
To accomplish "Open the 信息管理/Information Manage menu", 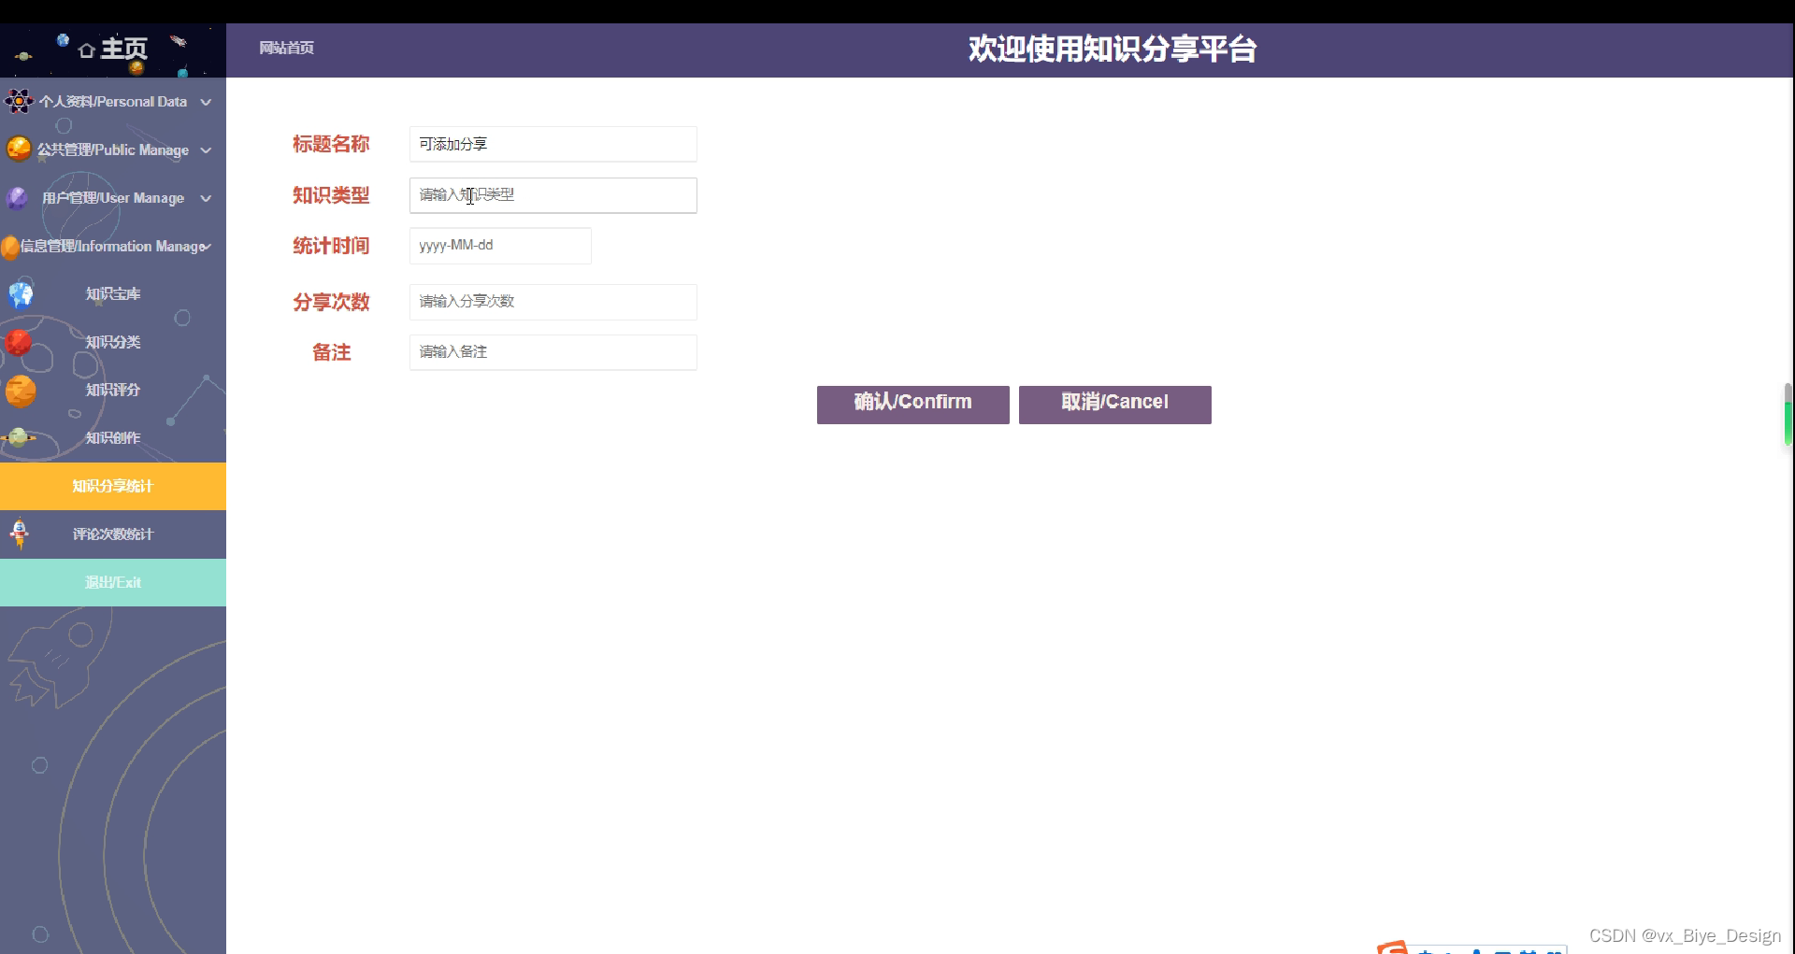I will tap(113, 247).
